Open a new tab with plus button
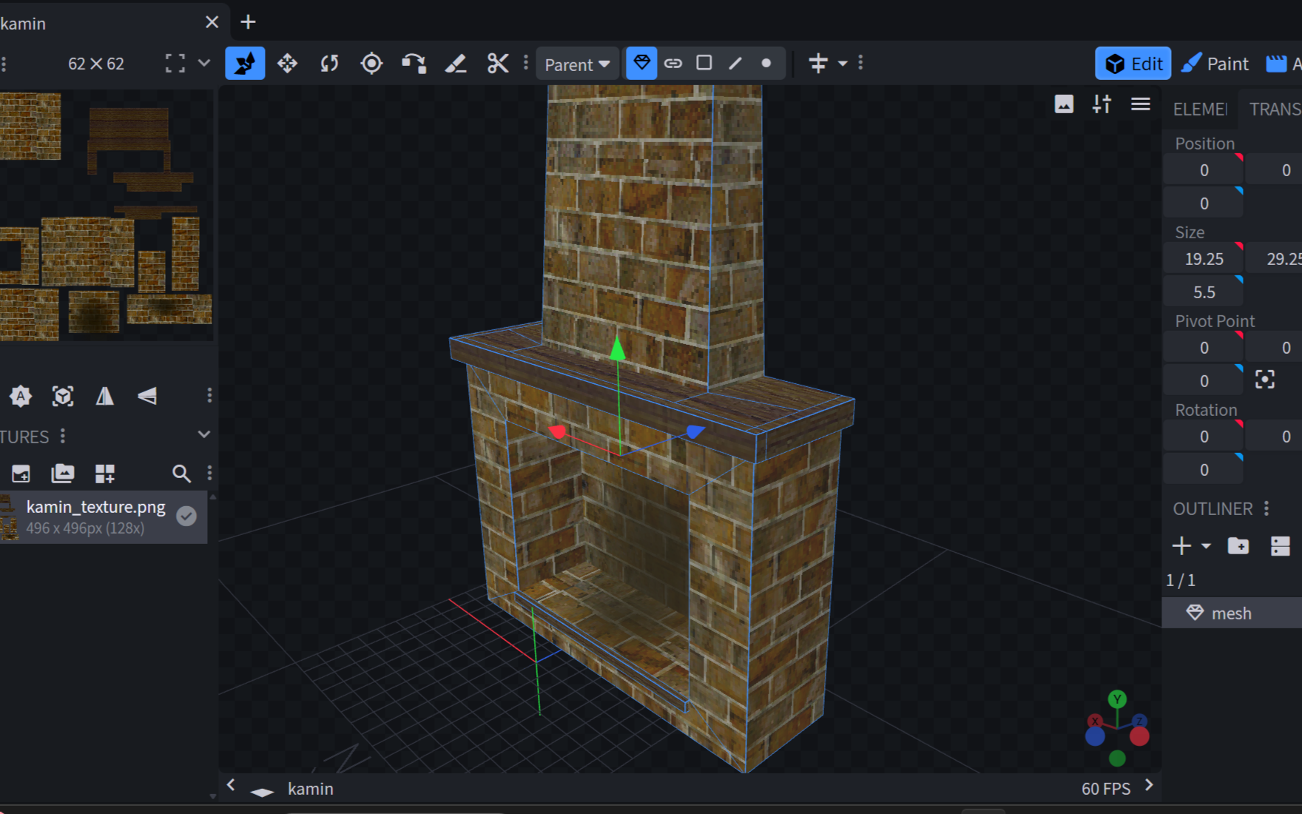Image resolution: width=1302 pixels, height=814 pixels. 248,22
